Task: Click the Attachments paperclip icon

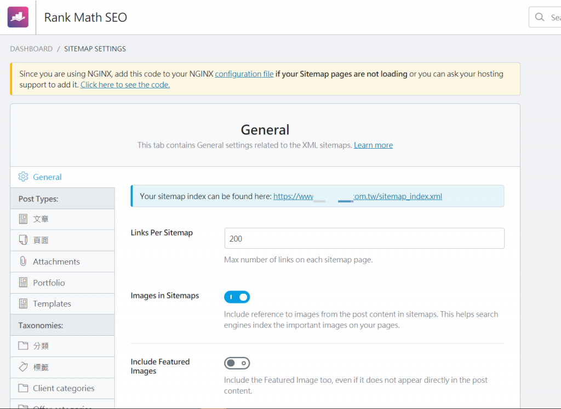Action: click(23, 261)
